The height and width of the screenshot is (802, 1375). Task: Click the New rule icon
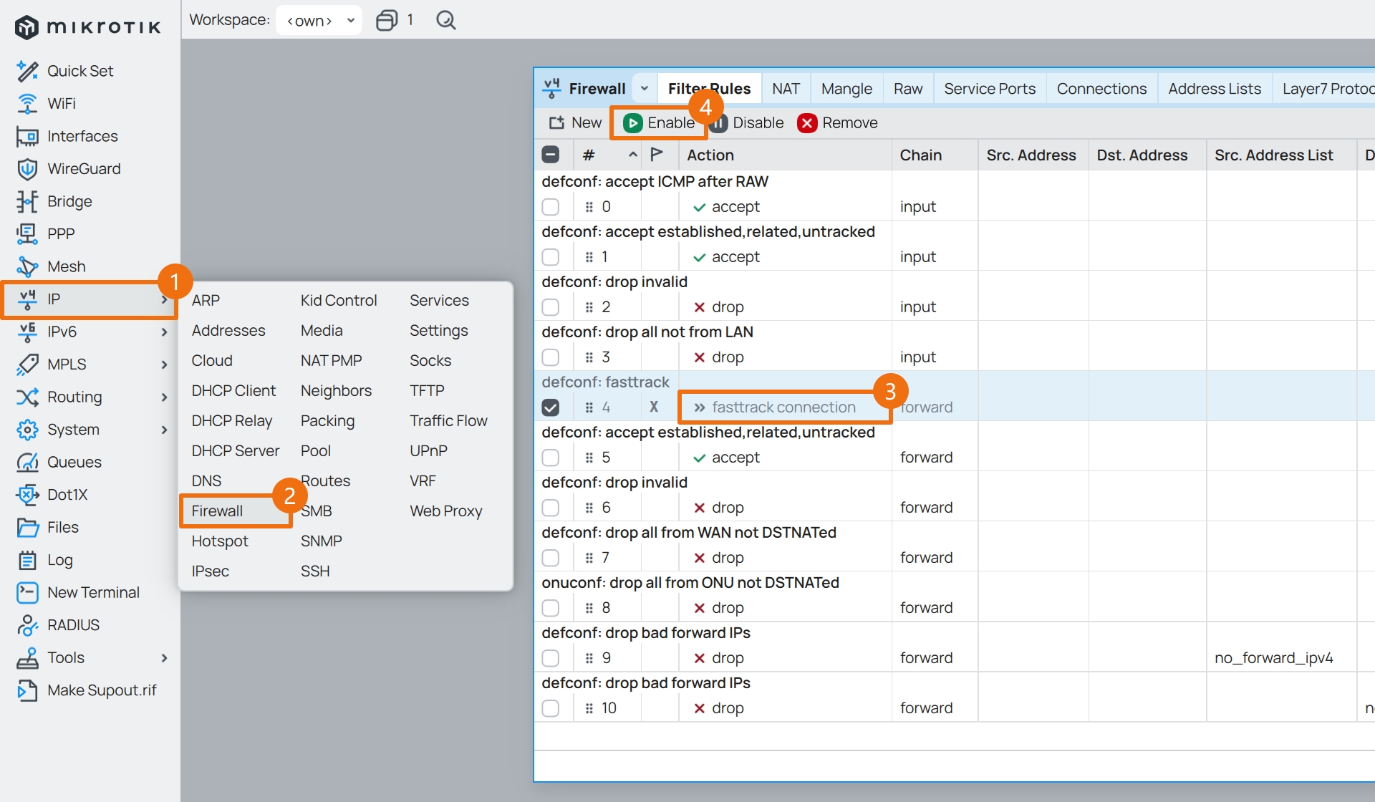pos(556,123)
